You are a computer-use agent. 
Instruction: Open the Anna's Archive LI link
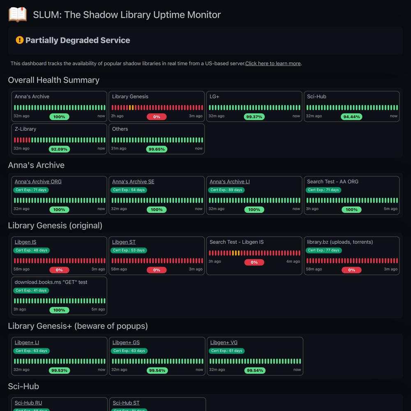pyautogui.click(x=230, y=182)
